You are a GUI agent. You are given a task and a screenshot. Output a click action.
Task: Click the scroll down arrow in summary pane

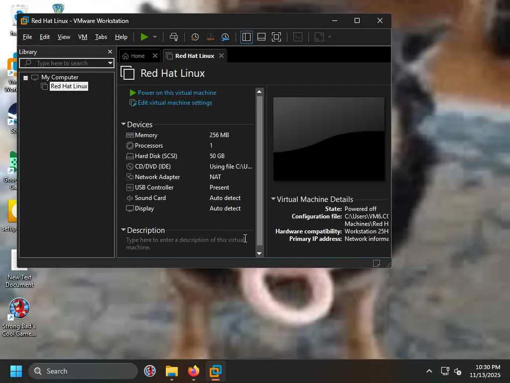pos(259,253)
